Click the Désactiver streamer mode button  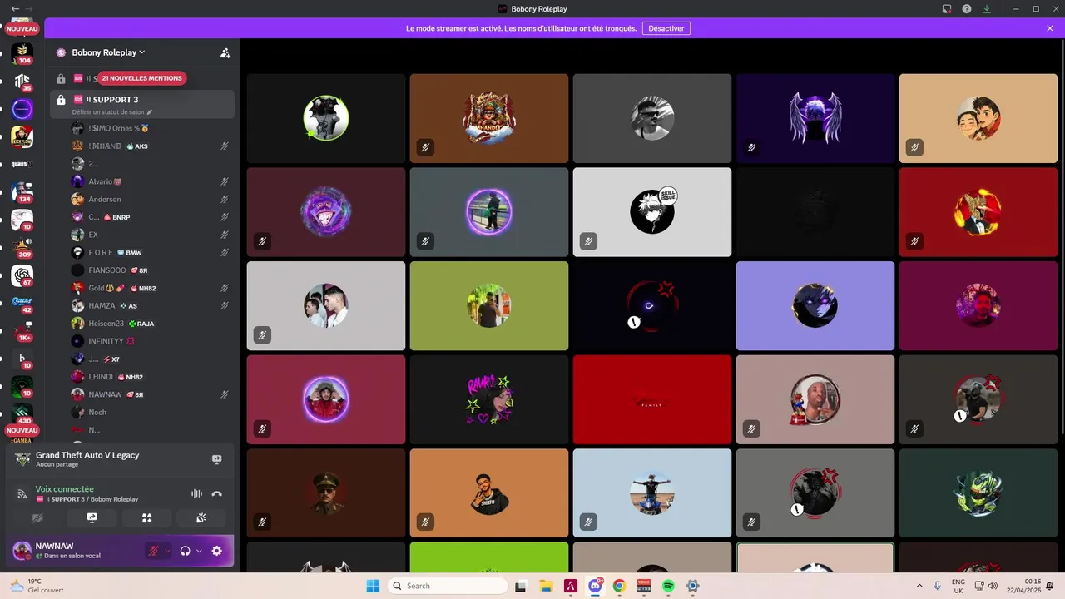(x=666, y=28)
